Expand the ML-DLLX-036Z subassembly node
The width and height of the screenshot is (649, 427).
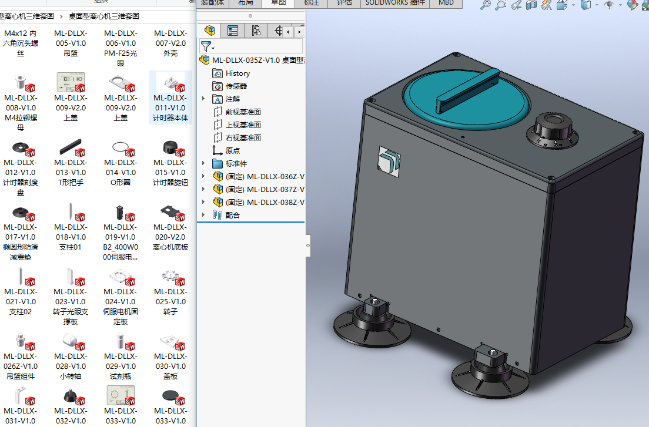pyautogui.click(x=203, y=177)
